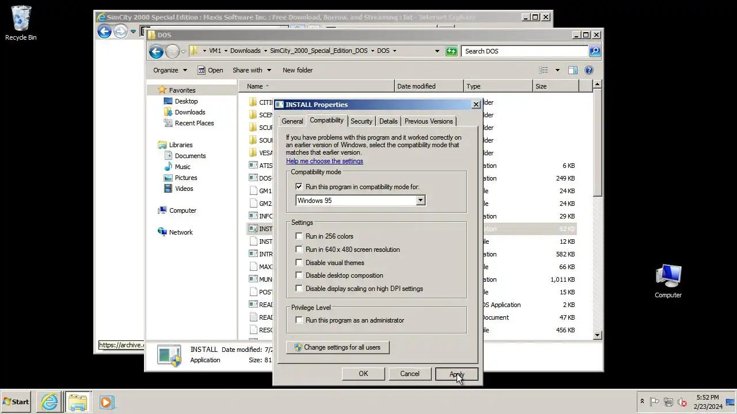The image size is (737, 414).
Task: Open Videos library
Action: coord(178,189)
